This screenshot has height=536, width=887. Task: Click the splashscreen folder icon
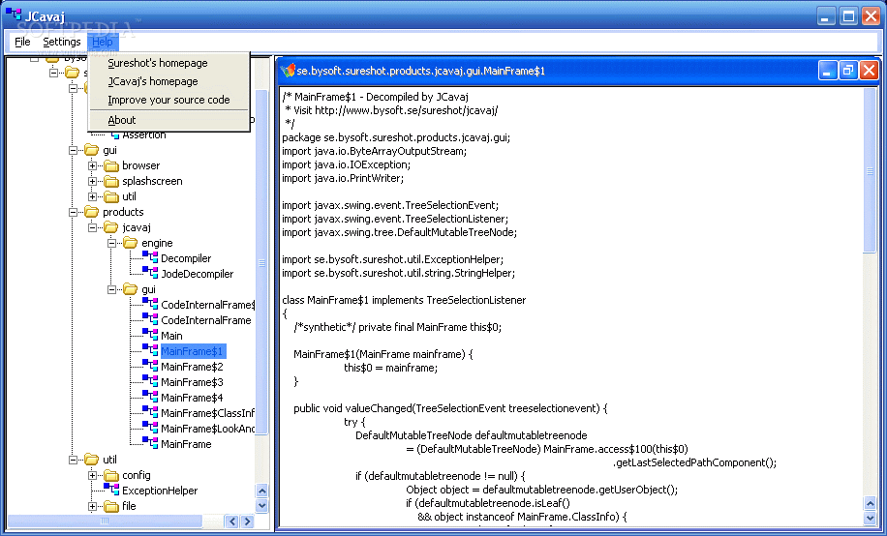pos(110,181)
